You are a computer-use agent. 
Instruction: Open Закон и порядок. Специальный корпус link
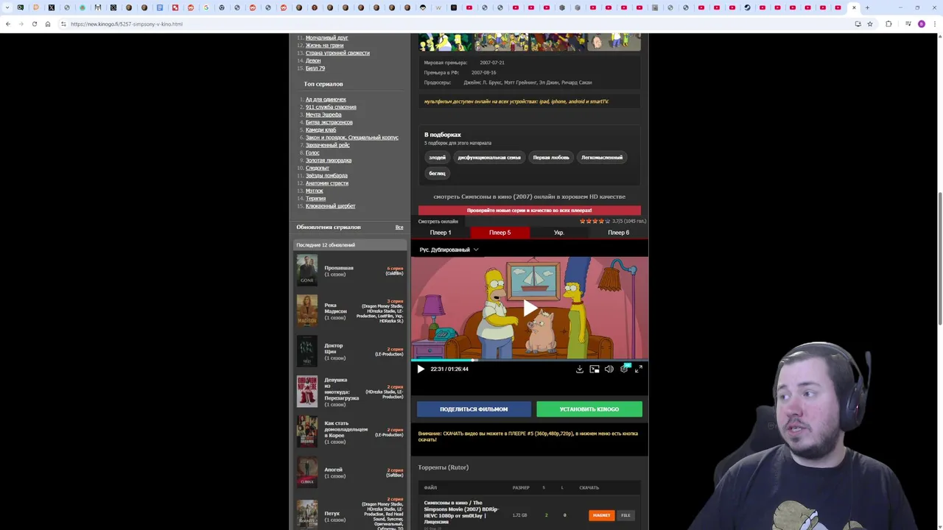point(352,138)
